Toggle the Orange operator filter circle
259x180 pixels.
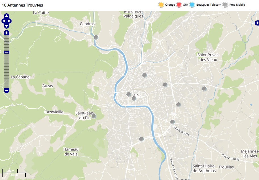click(x=161, y=5)
